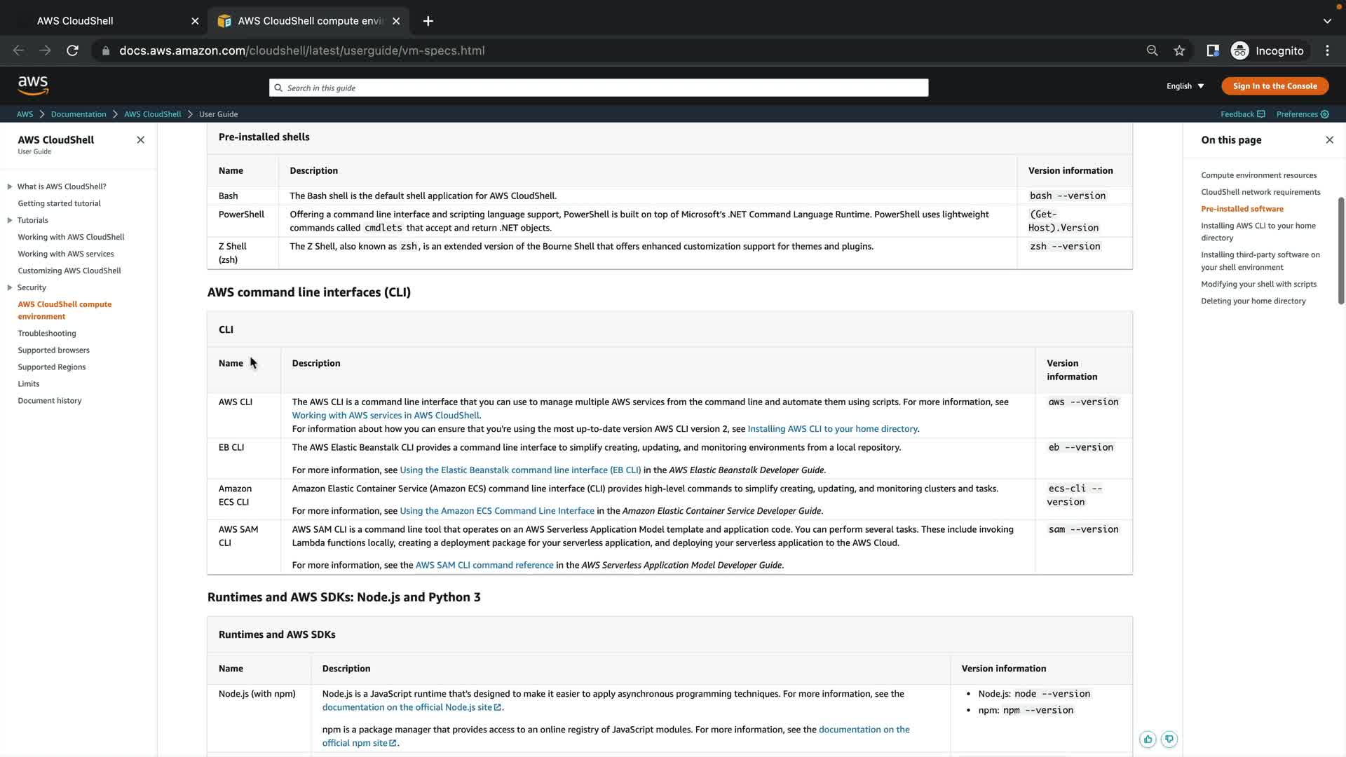Open Installing AWS CLI to home directory link

pyautogui.click(x=832, y=429)
